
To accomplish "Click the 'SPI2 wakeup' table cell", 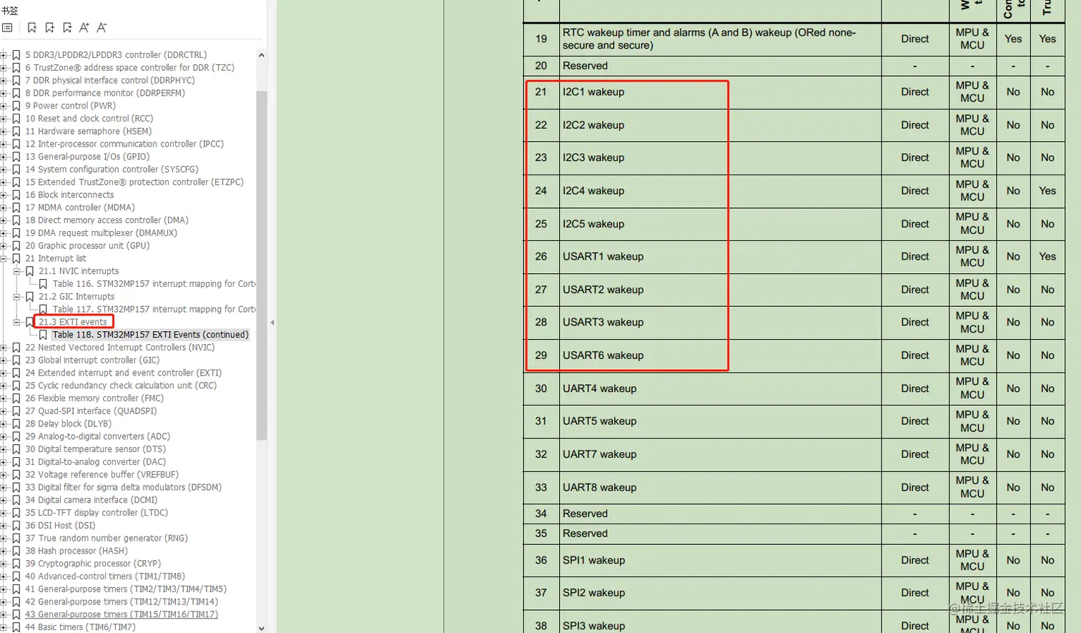I will pos(720,593).
